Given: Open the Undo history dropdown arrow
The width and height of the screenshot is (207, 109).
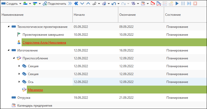Looking at the screenshot, I should click(119, 4).
